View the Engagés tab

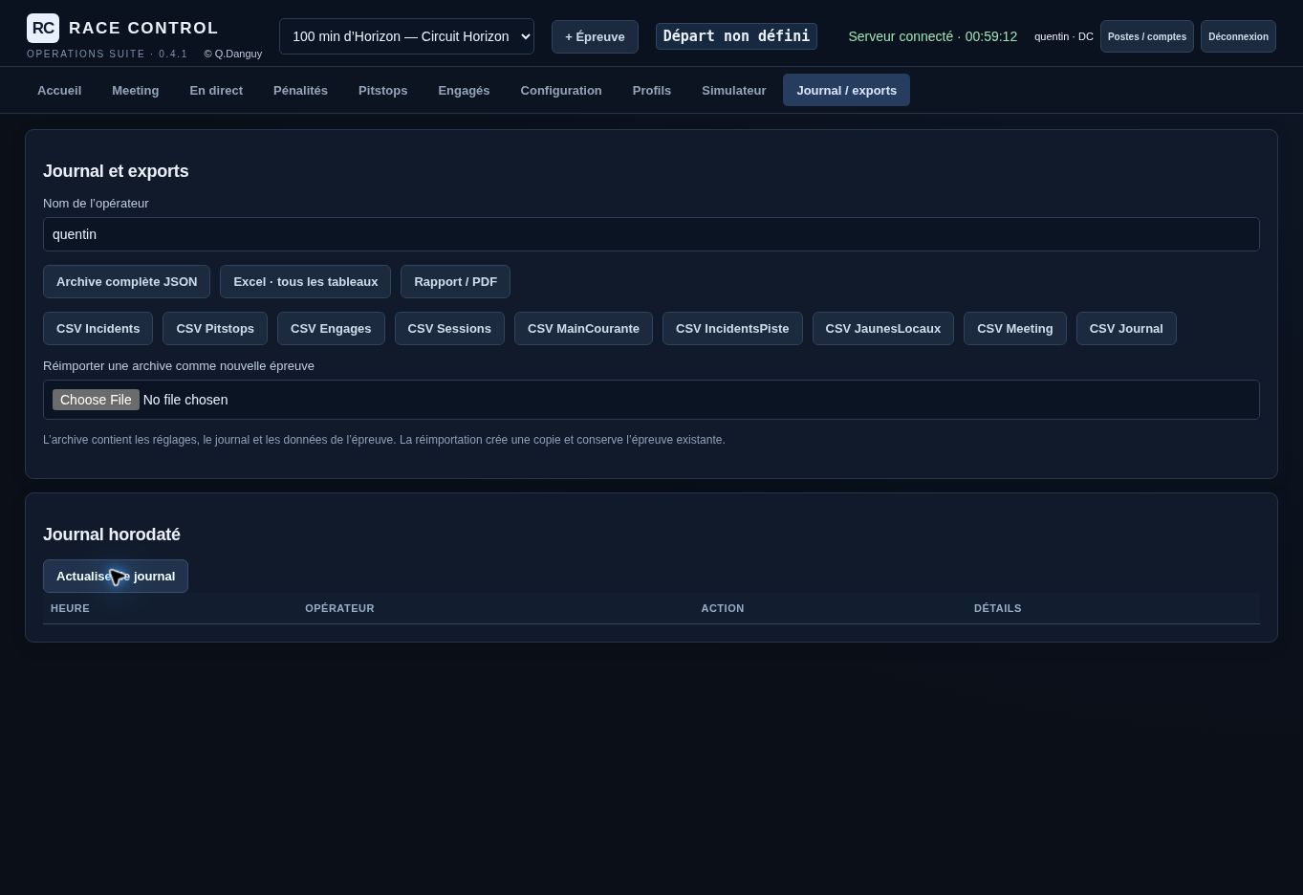pyautogui.click(x=464, y=90)
